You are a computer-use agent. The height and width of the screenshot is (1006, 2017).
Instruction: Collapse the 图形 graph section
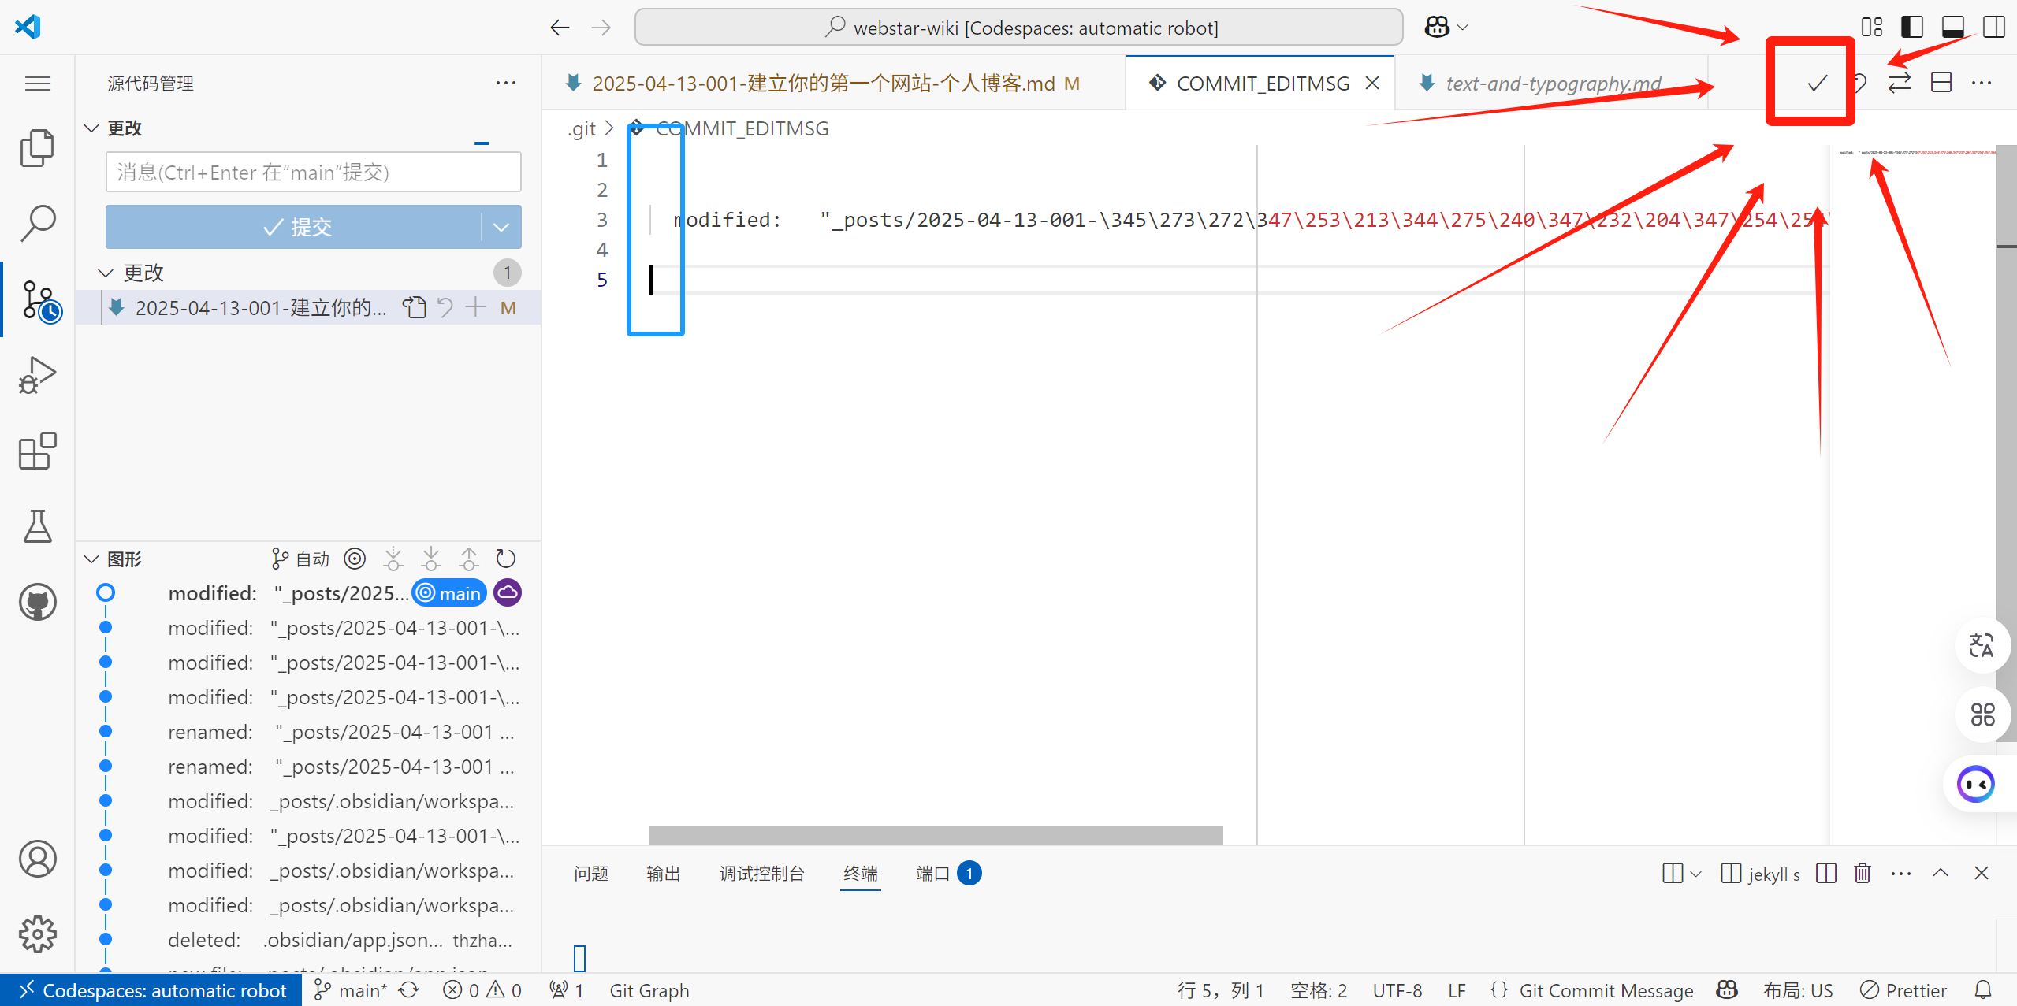click(91, 559)
